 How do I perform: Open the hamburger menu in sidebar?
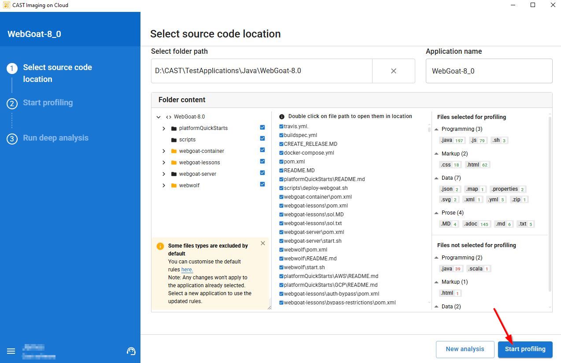pyautogui.click(x=11, y=351)
